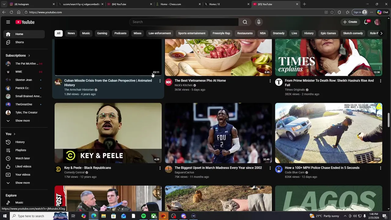Viewport: 391px width, 220px height.
Task: Click the search magnifier button
Action: pyautogui.click(x=245, y=22)
